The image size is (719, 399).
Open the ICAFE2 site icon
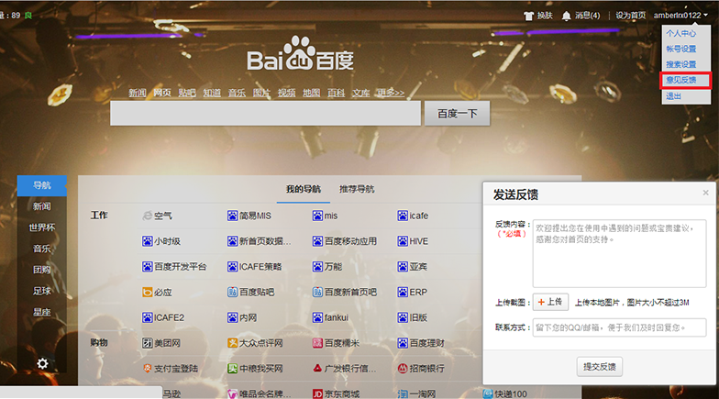147,317
